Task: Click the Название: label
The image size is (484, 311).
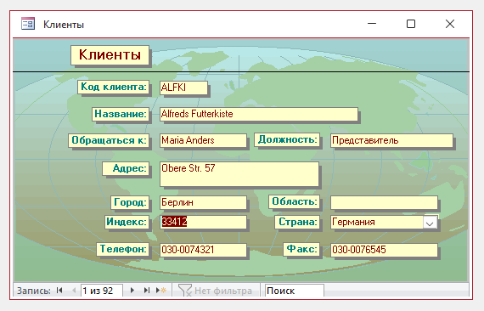Action: [x=121, y=114]
